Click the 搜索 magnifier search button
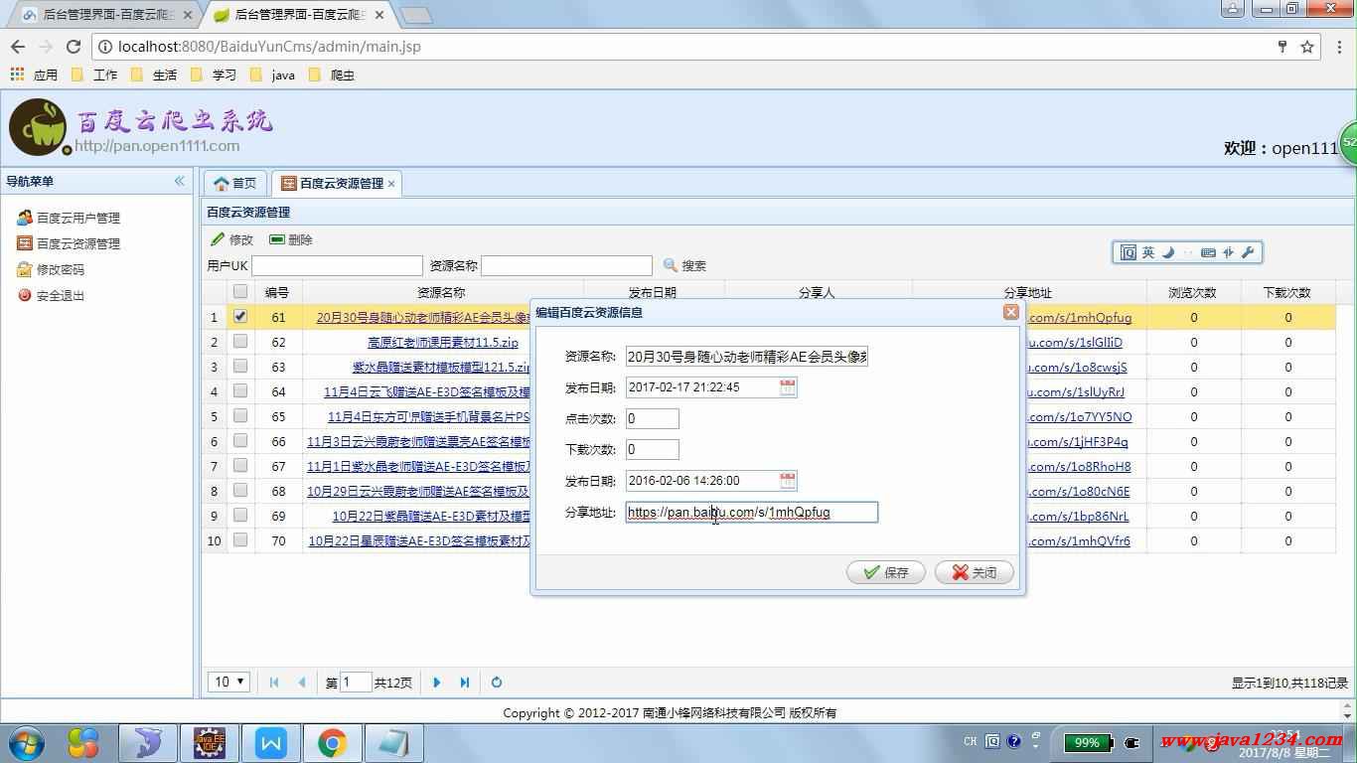The height and width of the screenshot is (763, 1357). pyautogui.click(x=684, y=265)
